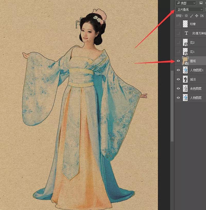
Task: Click the canvas vertical scrollbar
Action: 172,103
